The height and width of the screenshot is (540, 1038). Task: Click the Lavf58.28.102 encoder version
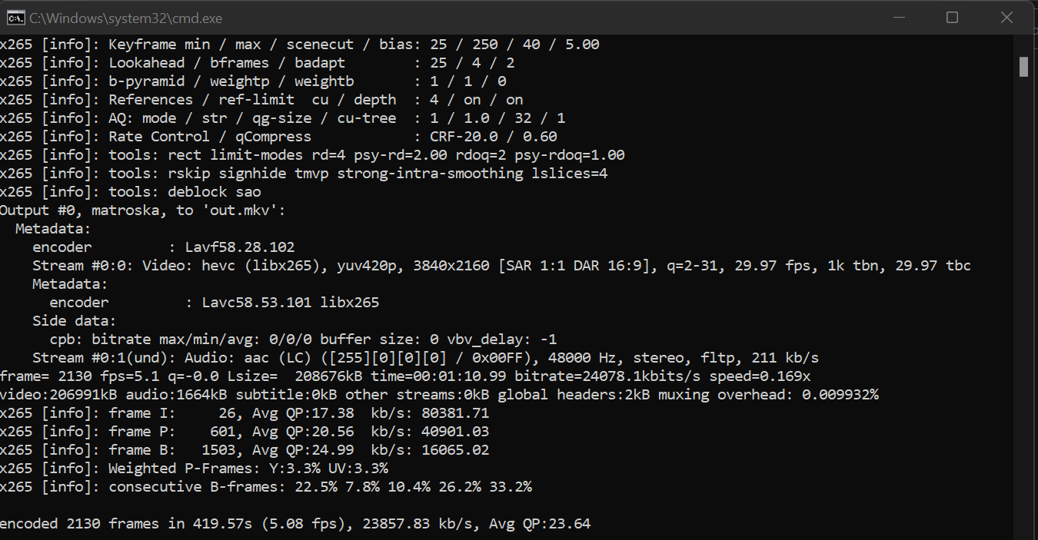tap(240, 247)
